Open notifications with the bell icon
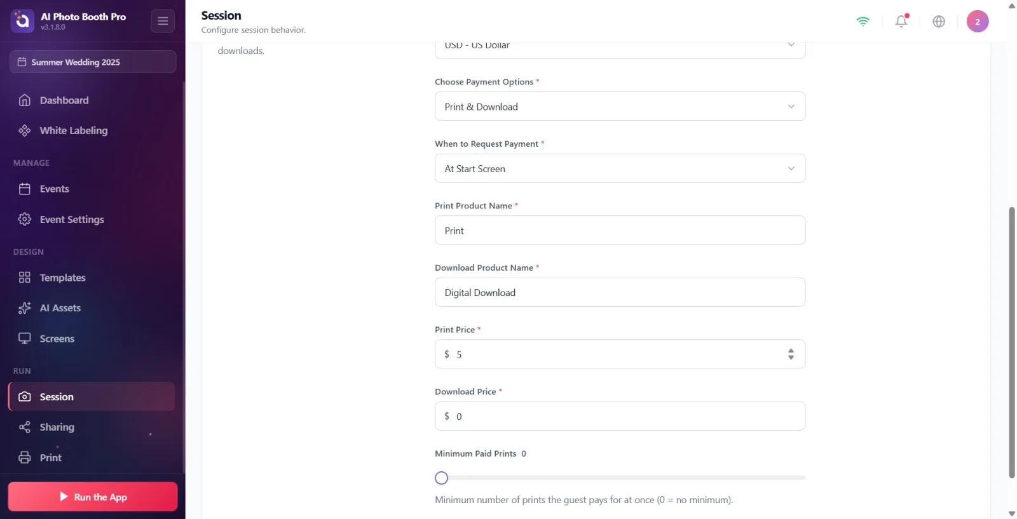The image size is (1017, 519). [x=901, y=21]
